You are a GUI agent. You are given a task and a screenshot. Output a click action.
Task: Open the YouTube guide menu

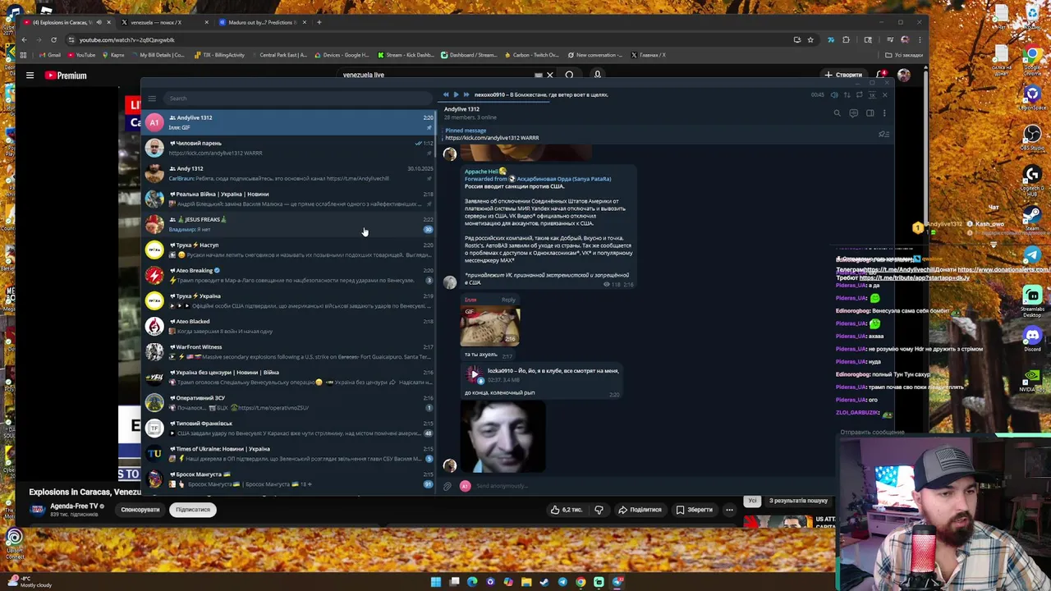point(30,76)
